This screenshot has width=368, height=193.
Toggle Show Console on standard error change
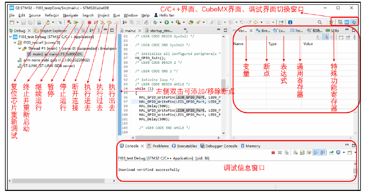click(x=322, y=152)
